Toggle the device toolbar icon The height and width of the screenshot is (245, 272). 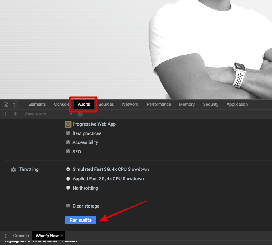(15, 105)
